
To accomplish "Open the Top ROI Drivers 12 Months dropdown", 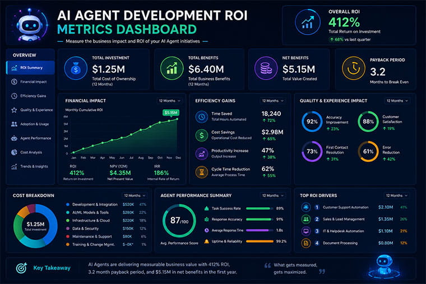I will 397,195.
